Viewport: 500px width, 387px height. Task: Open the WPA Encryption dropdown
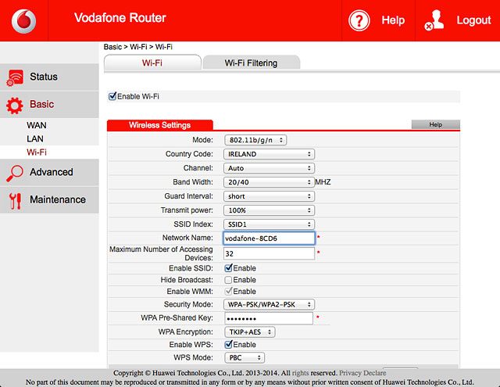[x=250, y=332]
